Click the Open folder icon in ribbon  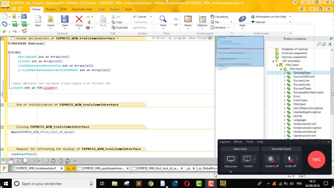click(x=51, y=20)
